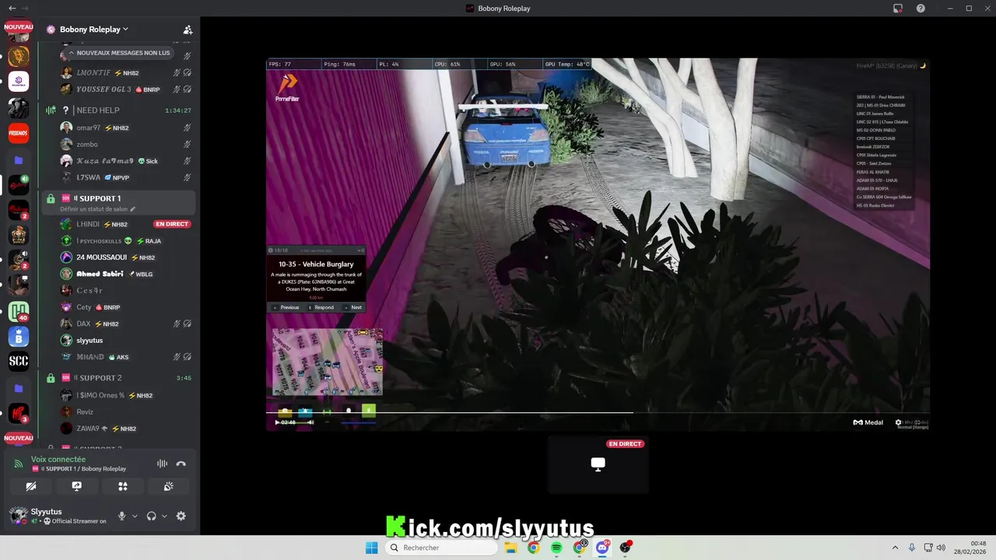Open the Discord help icon
Viewport: 996px width, 560px height.
point(921,8)
